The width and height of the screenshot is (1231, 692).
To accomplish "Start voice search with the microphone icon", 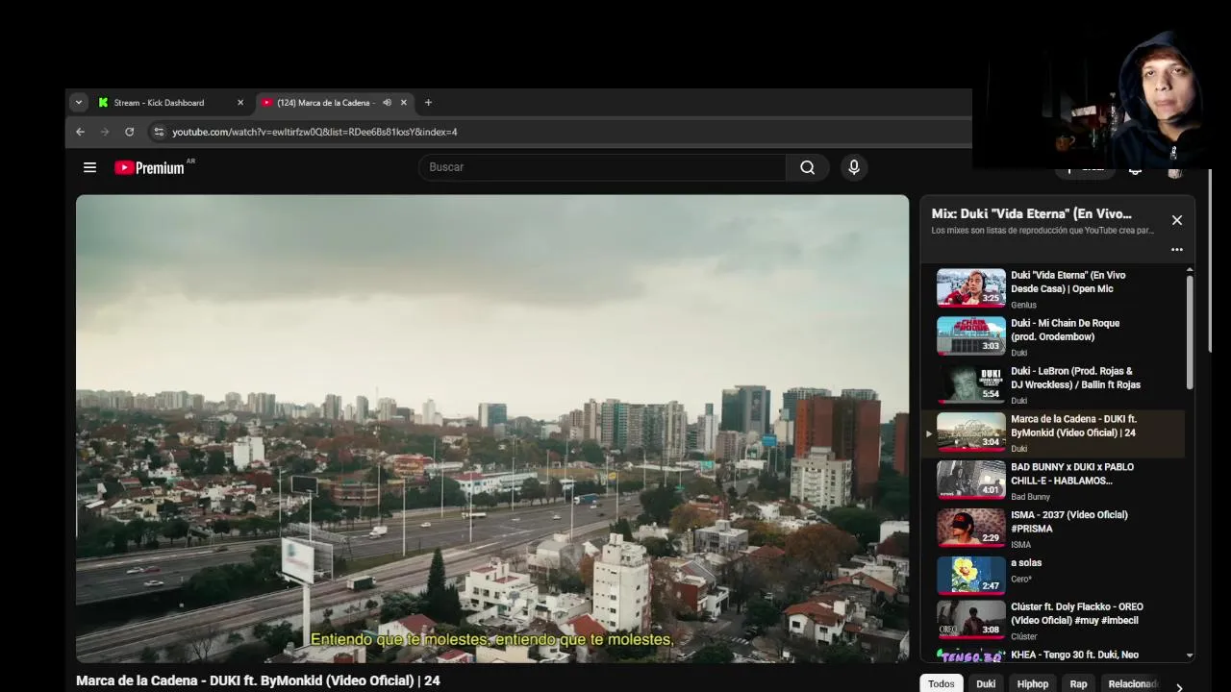I will (854, 167).
